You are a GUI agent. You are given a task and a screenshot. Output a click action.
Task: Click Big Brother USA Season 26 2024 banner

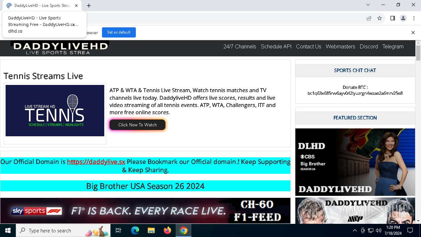(x=145, y=186)
